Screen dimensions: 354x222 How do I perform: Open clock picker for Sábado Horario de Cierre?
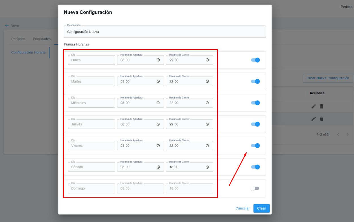tap(207, 167)
